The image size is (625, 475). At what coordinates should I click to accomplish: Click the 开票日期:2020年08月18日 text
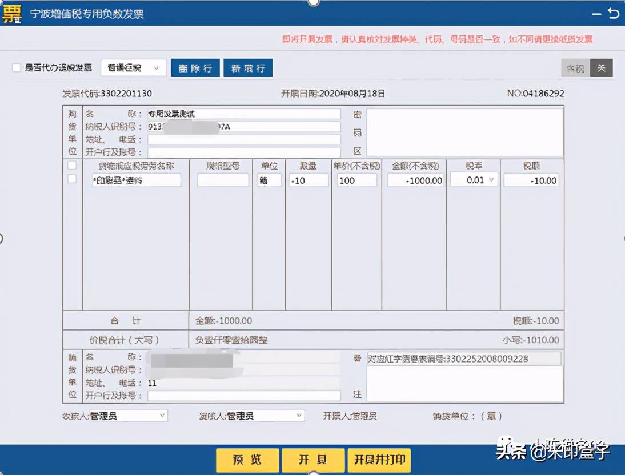pos(333,94)
